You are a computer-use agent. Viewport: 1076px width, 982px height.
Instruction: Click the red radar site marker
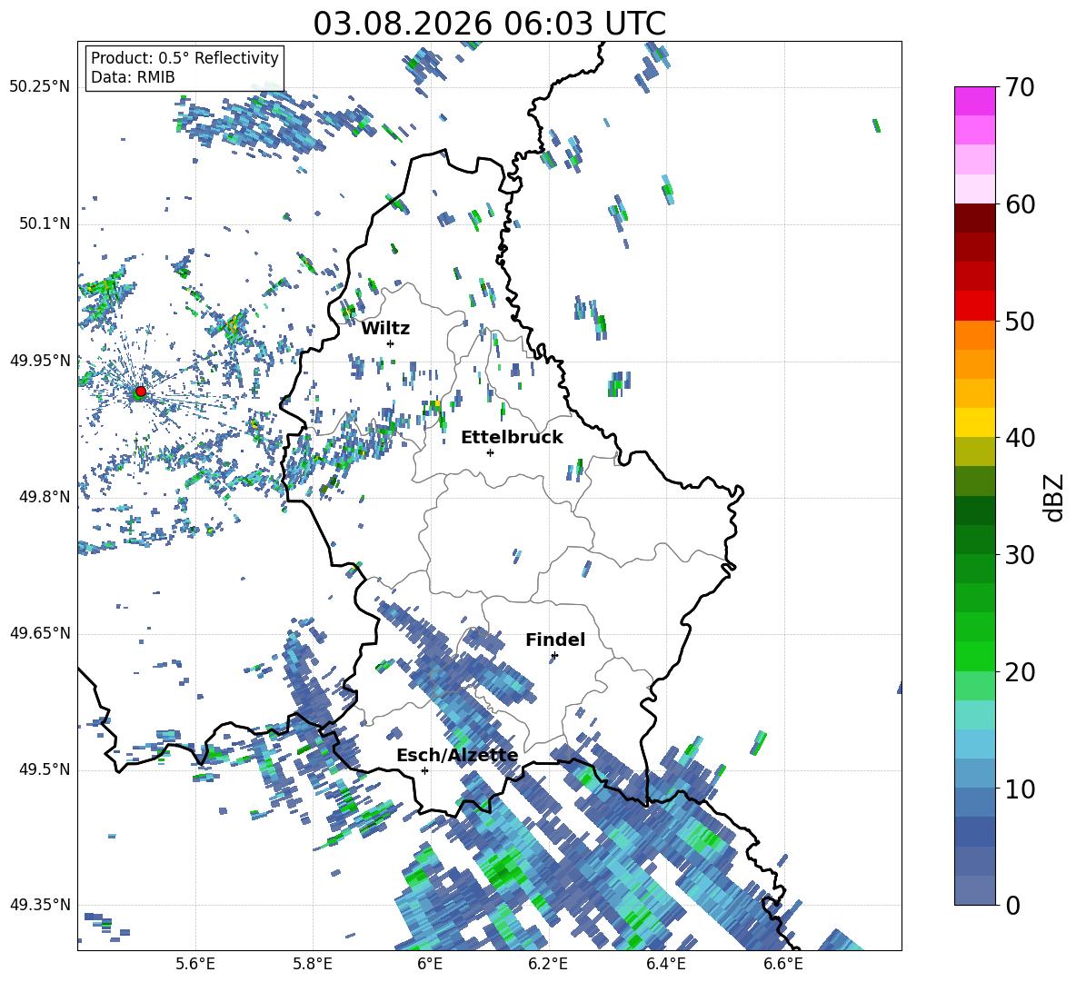[141, 391]
